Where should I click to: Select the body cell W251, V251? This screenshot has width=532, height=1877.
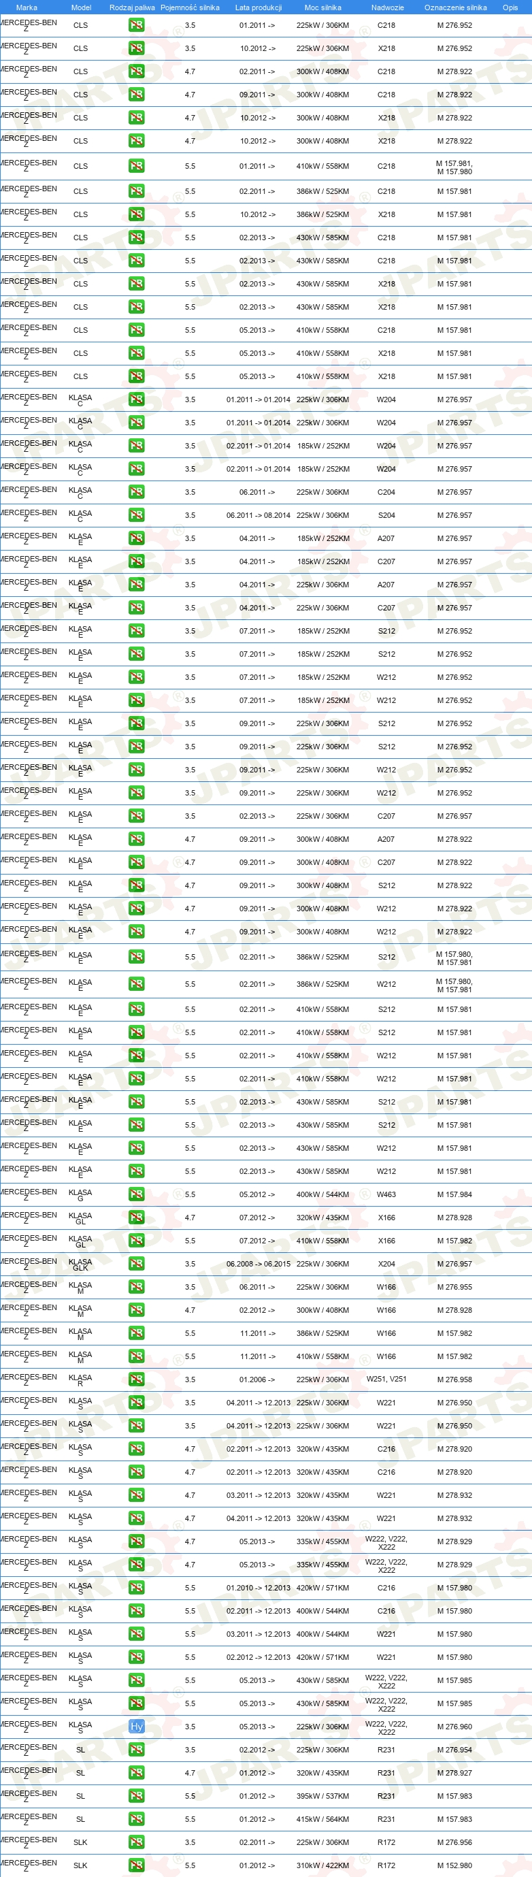pos(386,1380)
